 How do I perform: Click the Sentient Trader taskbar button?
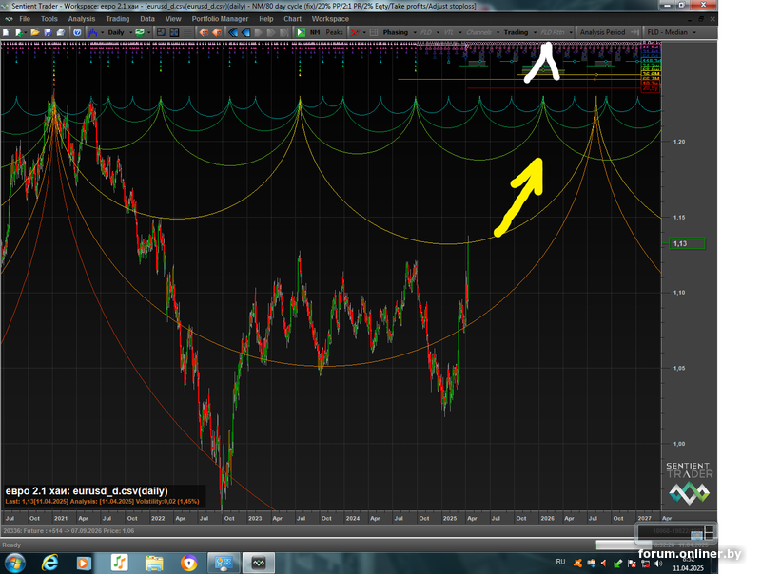pos(259,564)
